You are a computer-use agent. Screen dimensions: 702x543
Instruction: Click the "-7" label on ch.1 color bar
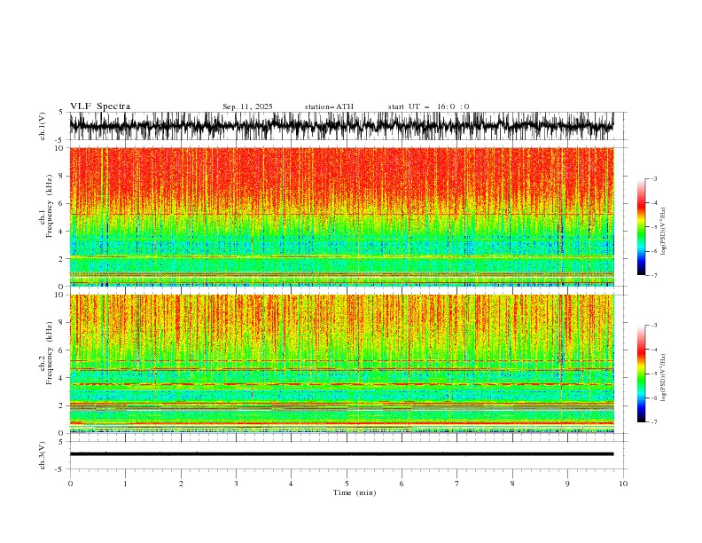pyautogui.click(x=653, y=275)
